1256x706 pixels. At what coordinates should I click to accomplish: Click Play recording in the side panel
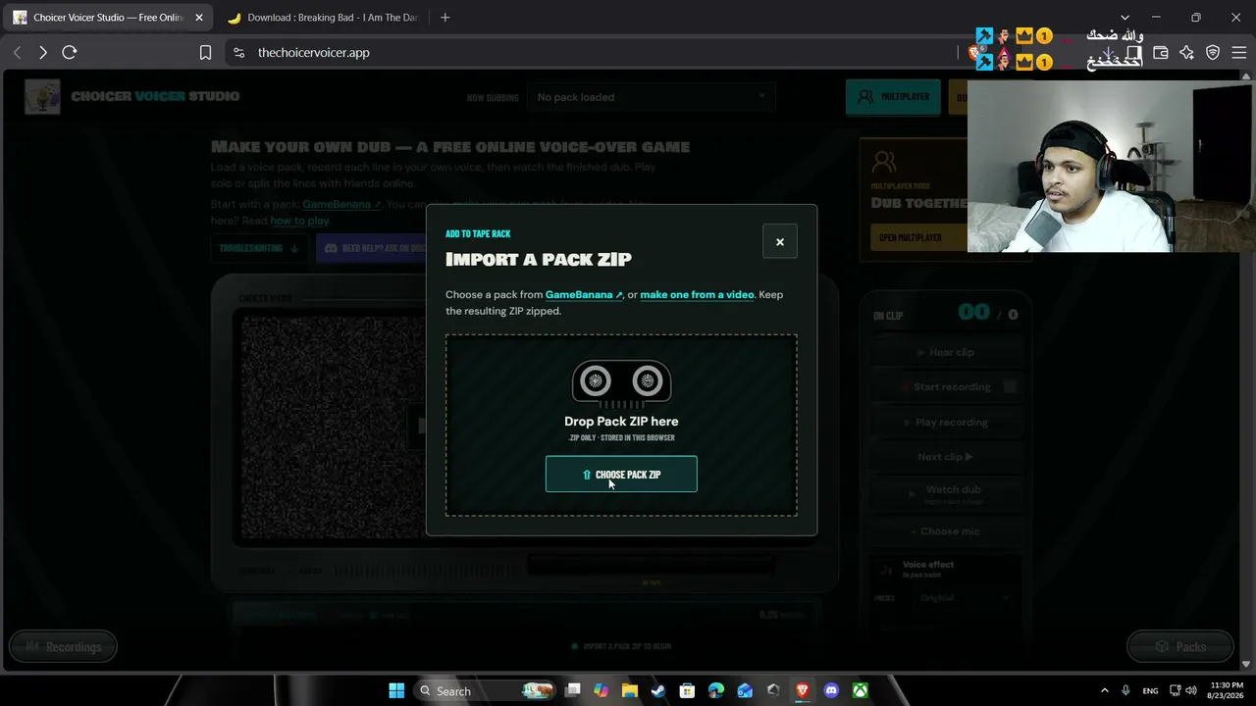(x=945, y=423)
